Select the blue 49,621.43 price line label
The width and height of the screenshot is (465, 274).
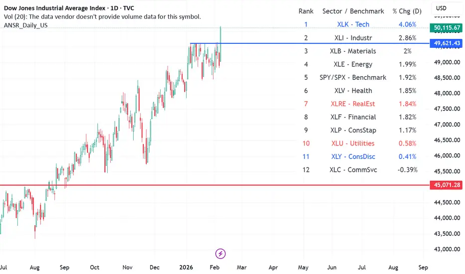point(446,44)
